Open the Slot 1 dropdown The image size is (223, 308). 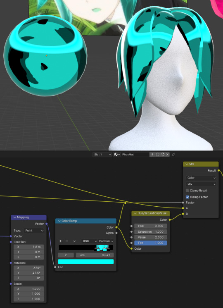tap(102, 155)
